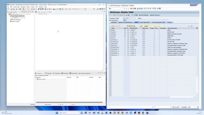Toggle Key checkbox for Flight Connection Number row
This screenshot has width=204, height=115.
point(125,34)
